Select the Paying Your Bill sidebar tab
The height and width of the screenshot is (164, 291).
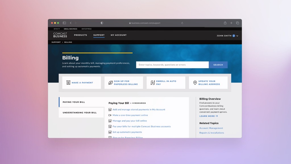click(x=82, y=102)
